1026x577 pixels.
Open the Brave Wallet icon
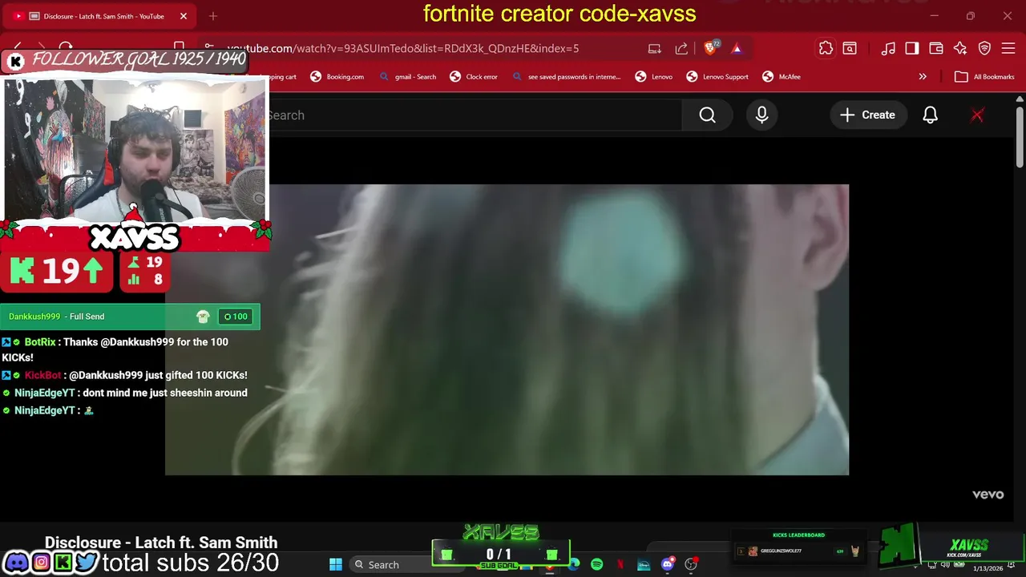936,49
